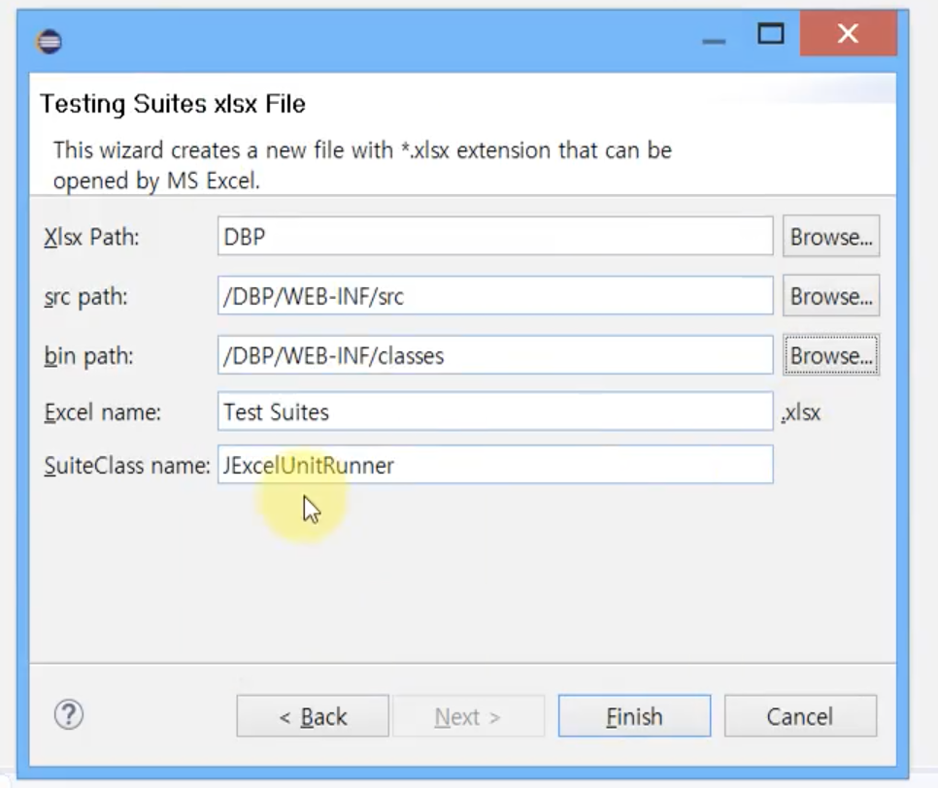Screen dimensions: 938x788
Task: Minimize the wizard dialog window
Action: (714, 37)
